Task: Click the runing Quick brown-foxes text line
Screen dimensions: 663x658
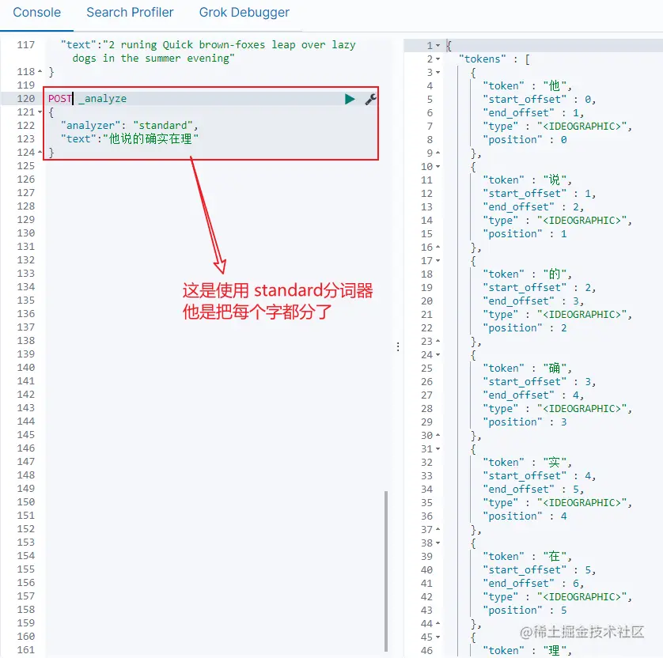Action: pyautogui.click(x=208, y=45)
